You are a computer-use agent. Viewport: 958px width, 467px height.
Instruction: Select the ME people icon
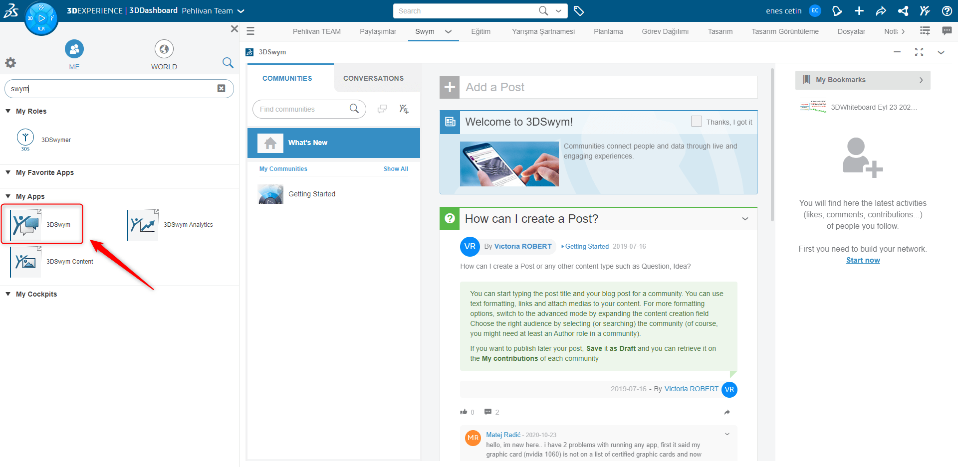[74, 49]
